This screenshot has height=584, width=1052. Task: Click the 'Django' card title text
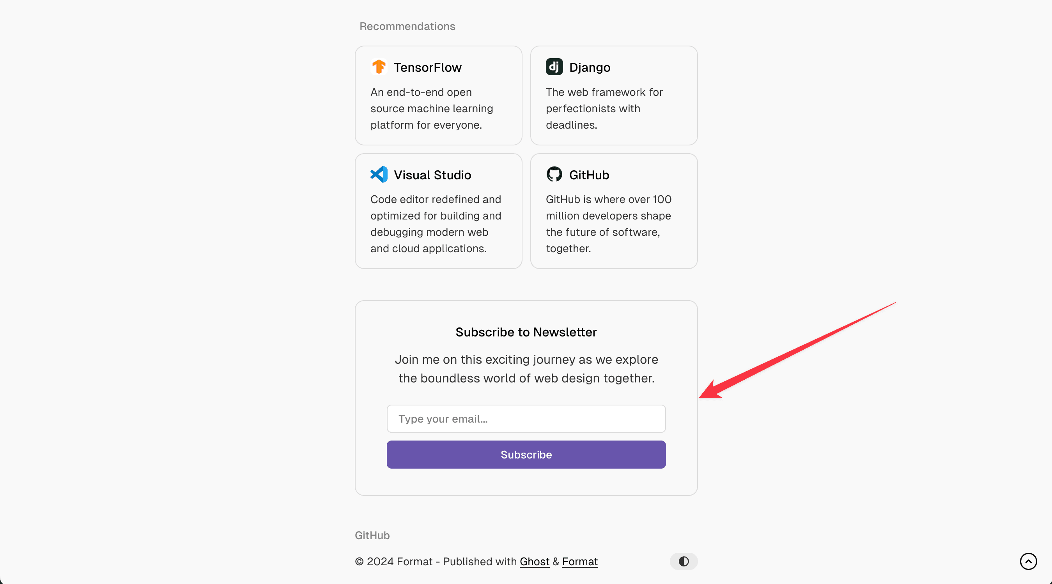tap(590, 67)
